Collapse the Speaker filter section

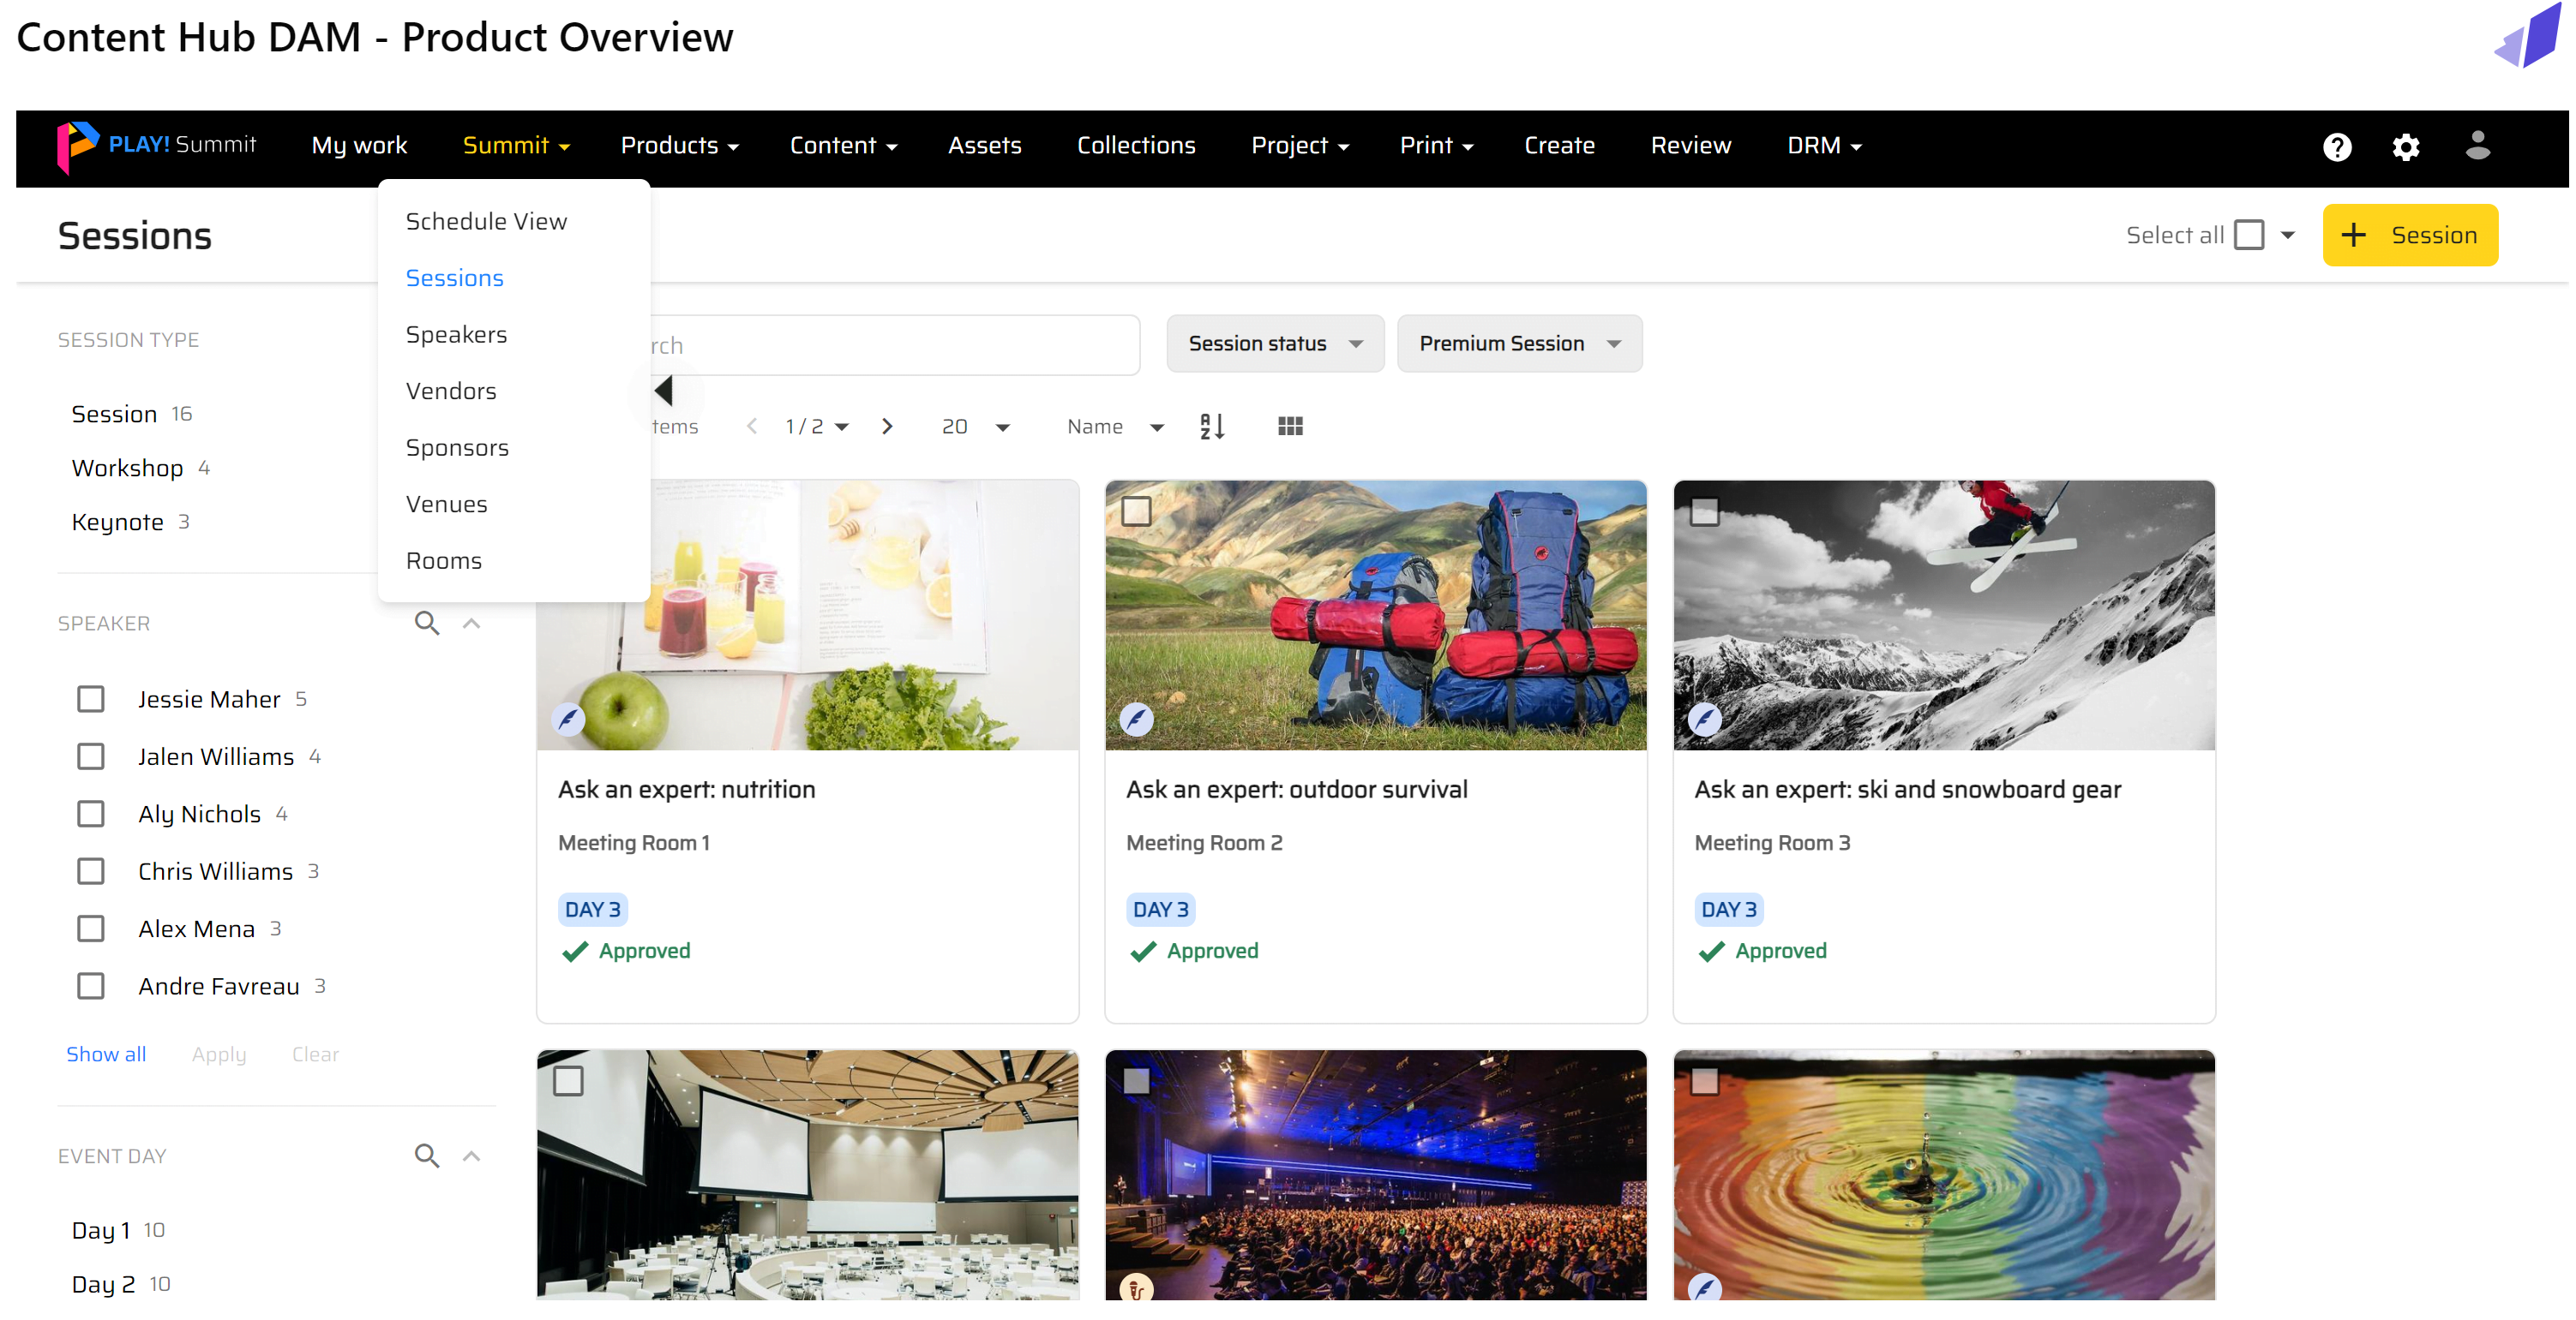472,624
